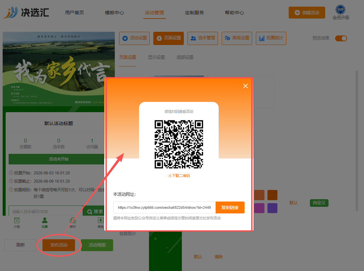Switch to 页面设置 sub-tab

tap(127, 57)
